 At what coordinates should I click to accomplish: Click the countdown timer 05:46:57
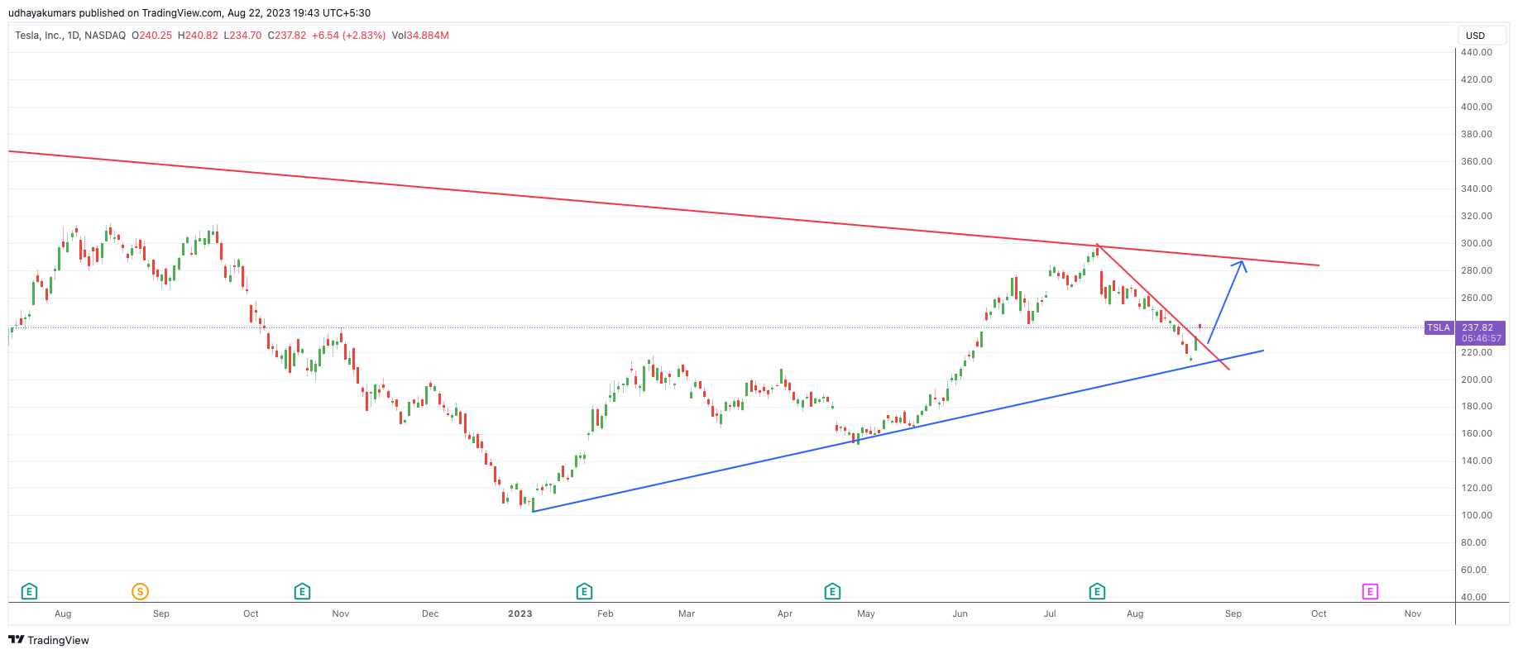pos(1481,338)
